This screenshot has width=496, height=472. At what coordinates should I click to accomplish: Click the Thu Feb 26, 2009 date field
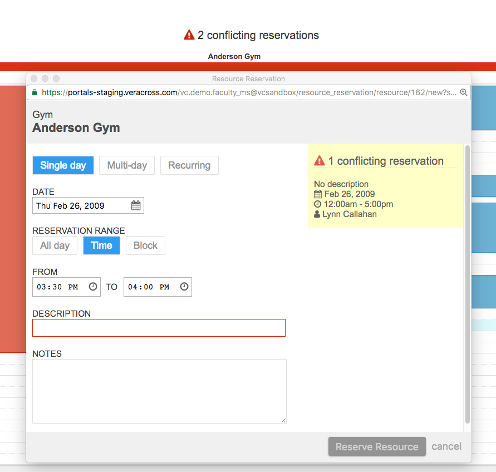click(x=81, y=206)
